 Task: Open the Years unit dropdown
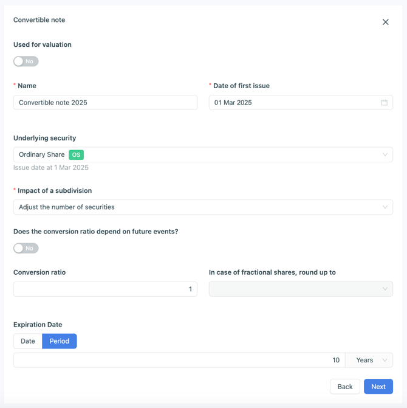[368, 360]
